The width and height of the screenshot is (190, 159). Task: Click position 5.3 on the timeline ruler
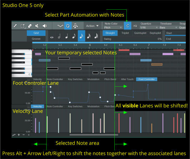coord(60,45)
